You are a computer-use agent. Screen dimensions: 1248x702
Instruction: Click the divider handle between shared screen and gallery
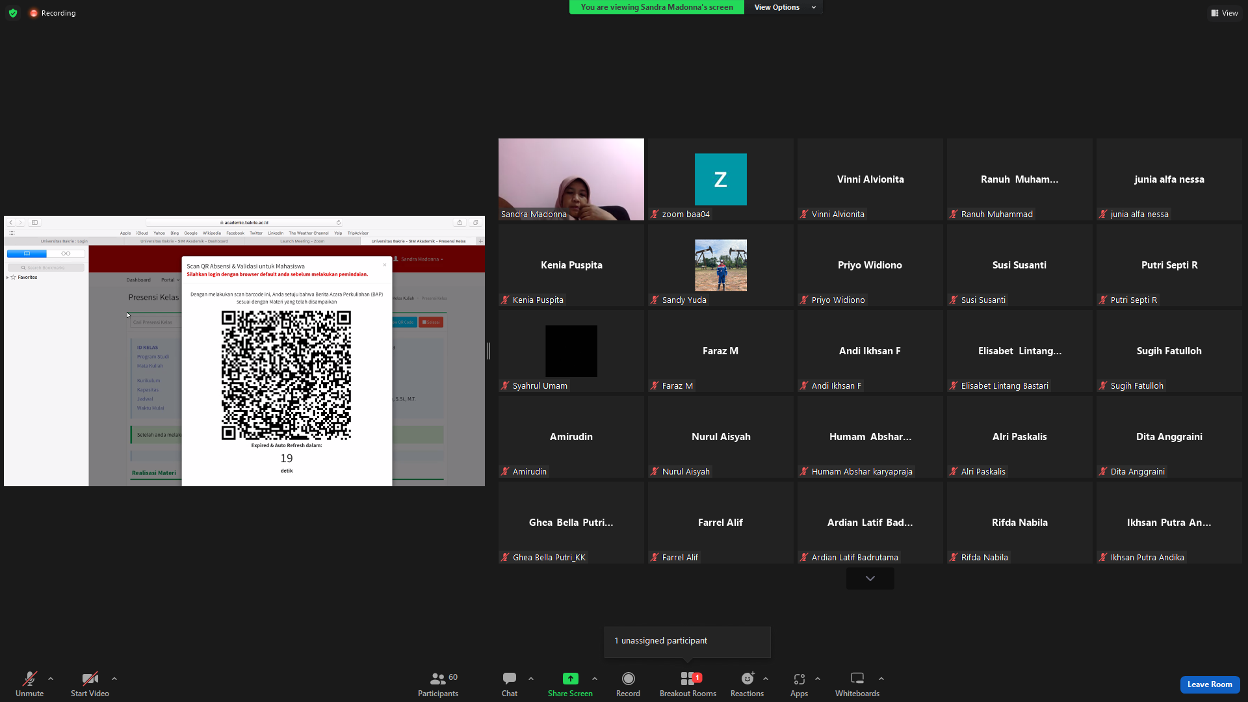tap(489, 351)
